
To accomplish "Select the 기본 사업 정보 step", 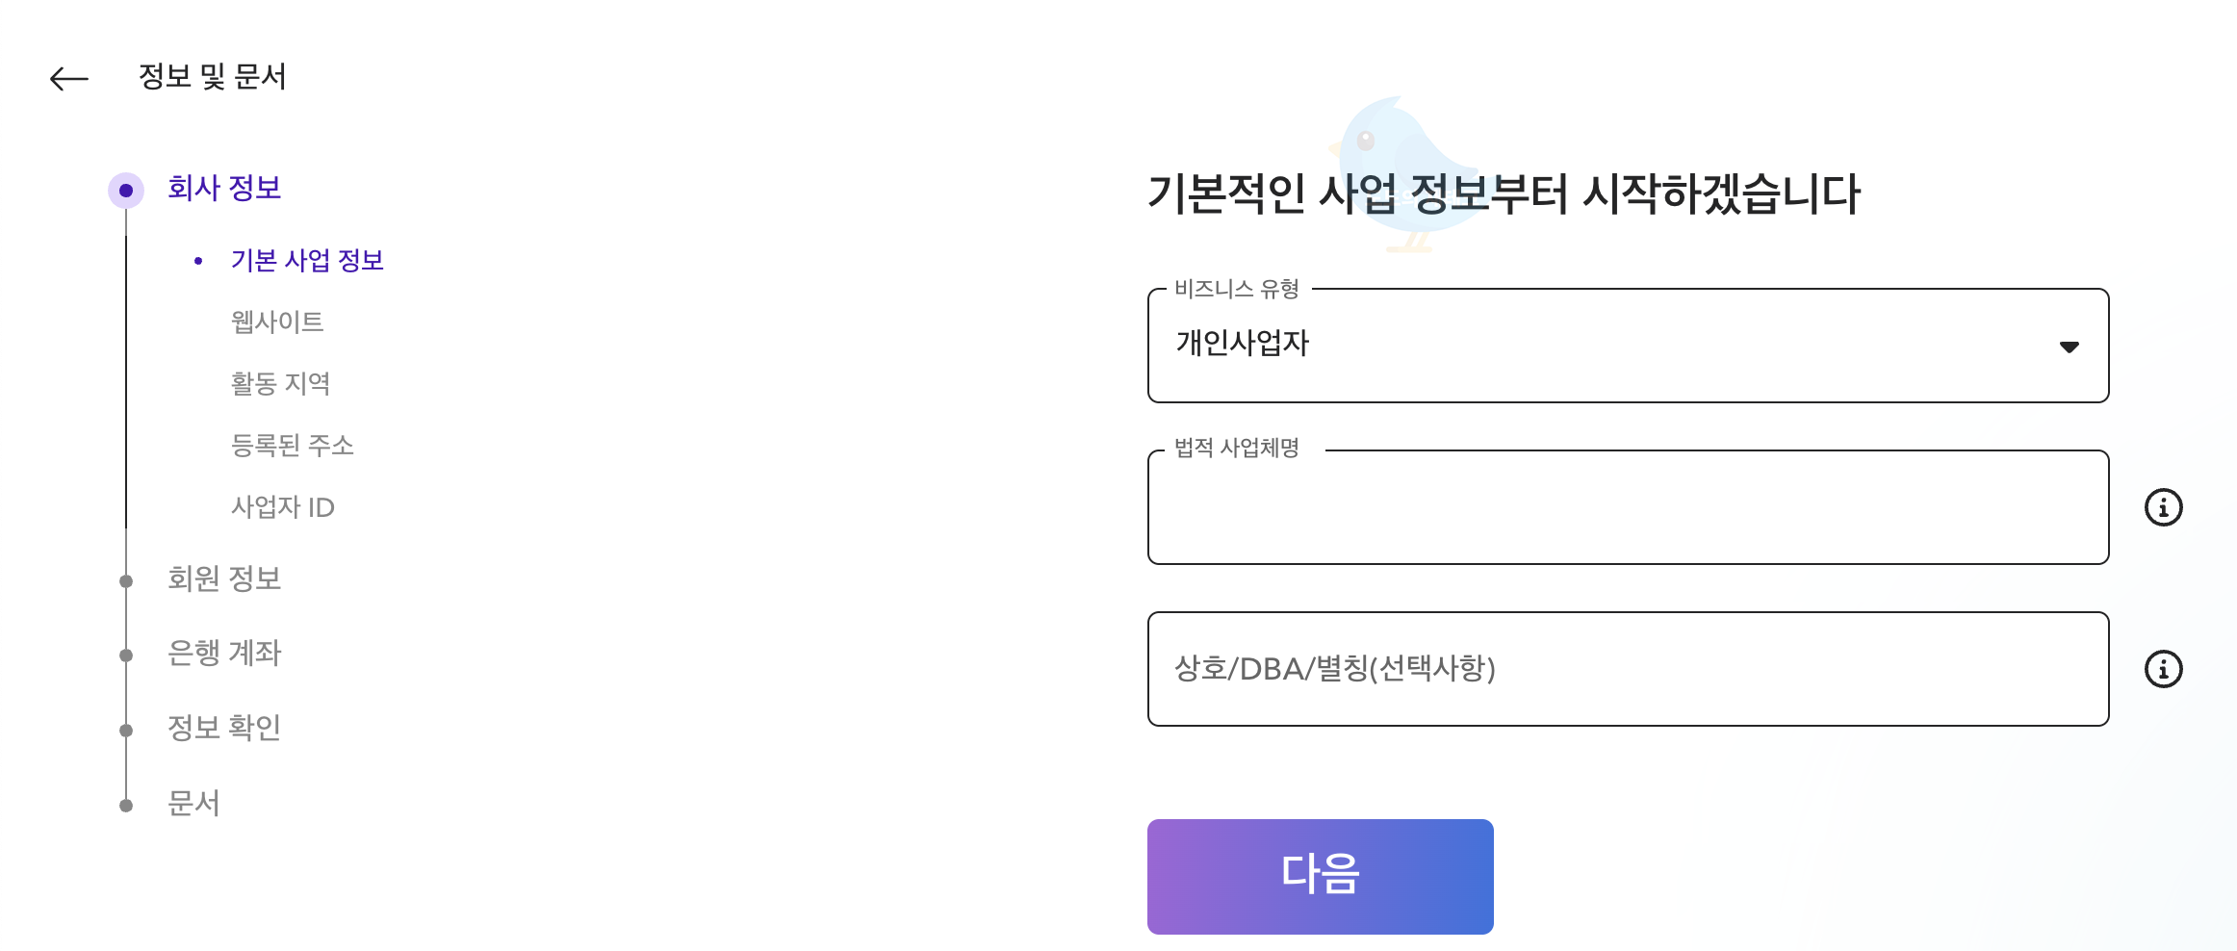I will (306, 259).
